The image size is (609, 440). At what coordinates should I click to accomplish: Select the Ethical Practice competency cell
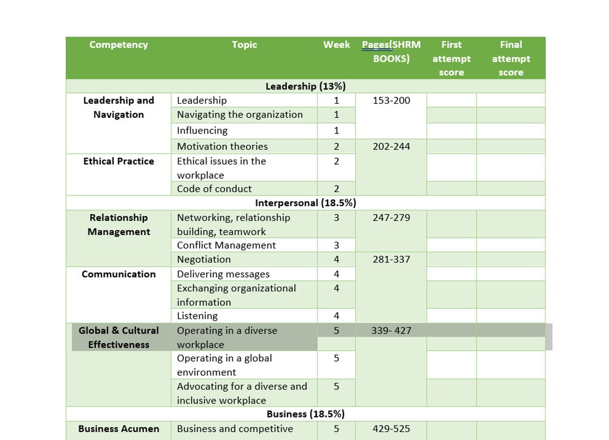[118, 161]
